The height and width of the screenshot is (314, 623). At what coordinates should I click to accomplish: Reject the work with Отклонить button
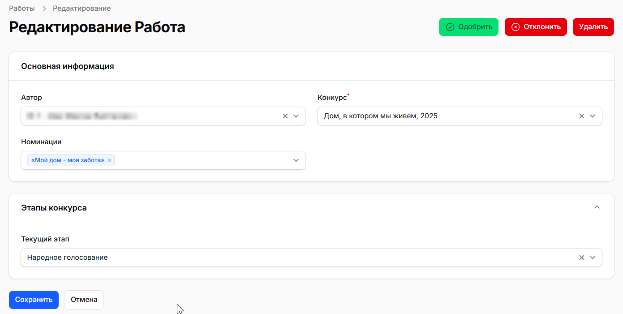tap(536, 27)
